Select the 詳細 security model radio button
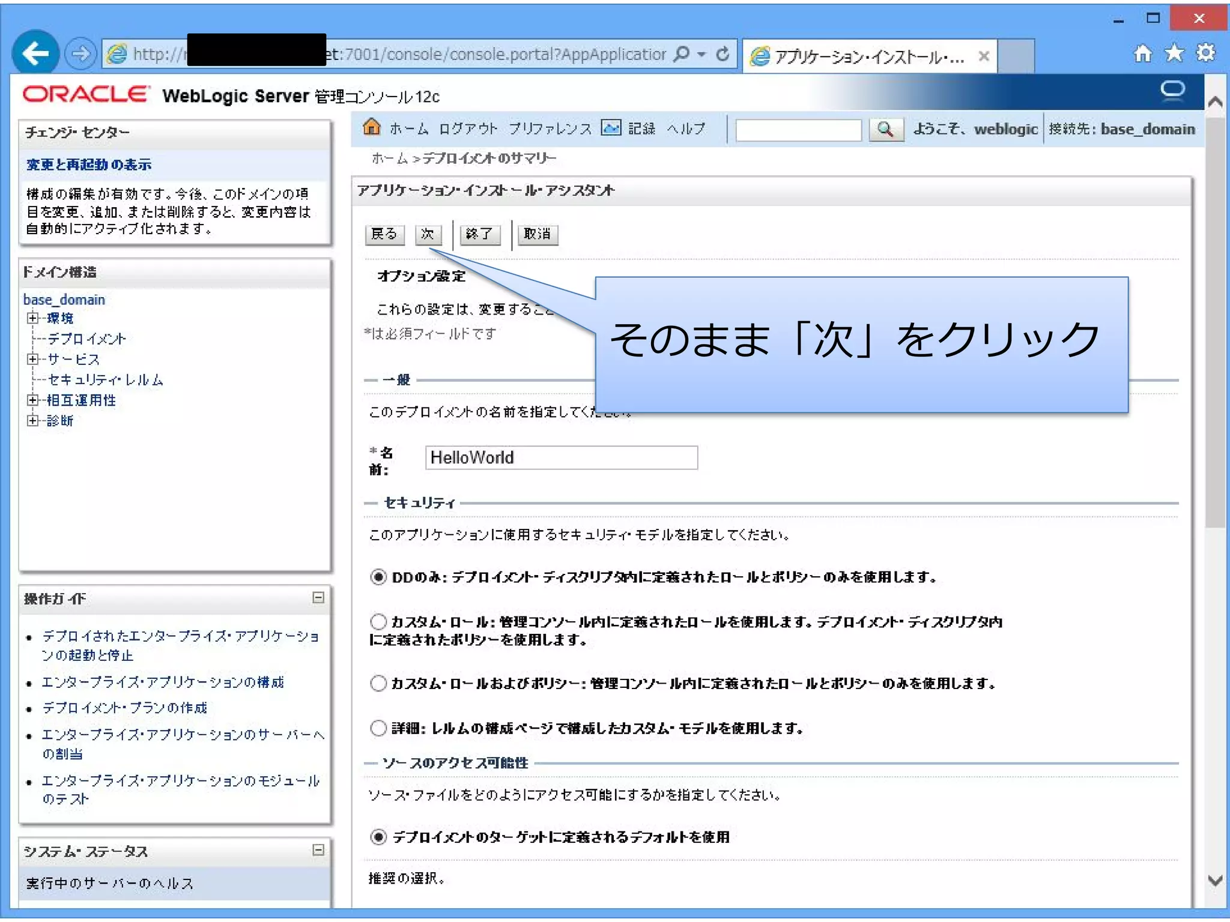 (378, 728)
